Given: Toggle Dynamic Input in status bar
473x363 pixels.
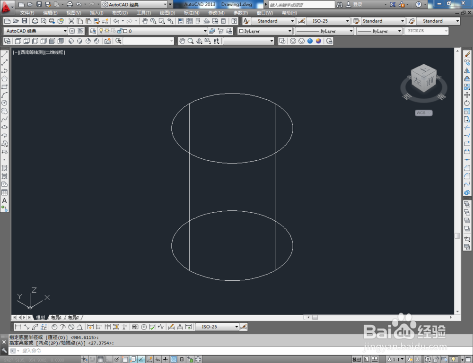Looking at the screenshot, I should (x=157, y=359).
